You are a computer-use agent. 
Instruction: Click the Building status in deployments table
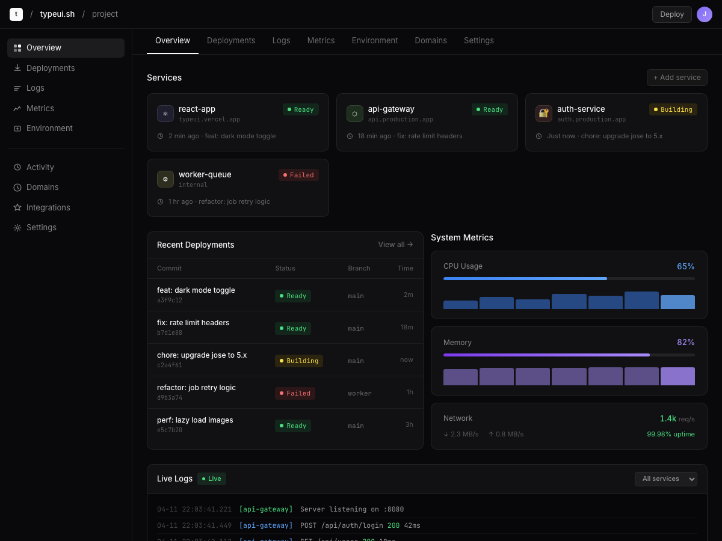[299, 361]
